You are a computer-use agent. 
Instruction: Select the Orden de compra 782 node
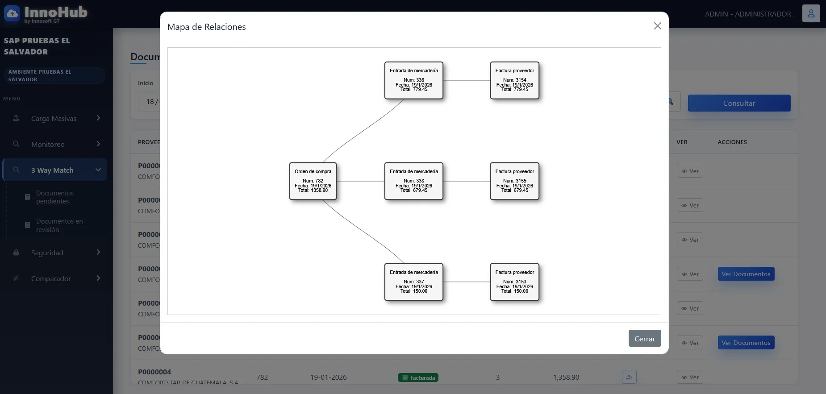(x=313, y=181)
